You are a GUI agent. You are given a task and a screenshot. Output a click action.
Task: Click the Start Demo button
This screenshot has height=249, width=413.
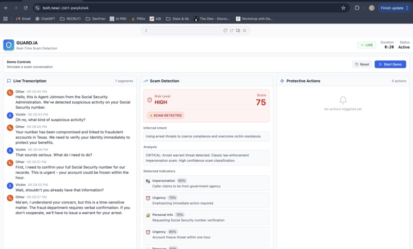390,64
